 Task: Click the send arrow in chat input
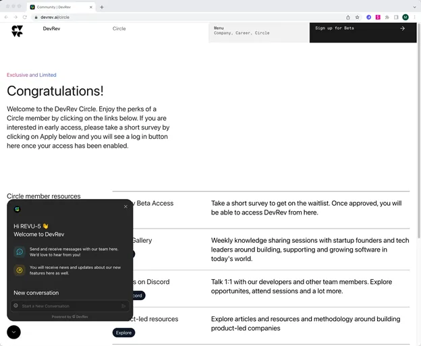point(123,306)
